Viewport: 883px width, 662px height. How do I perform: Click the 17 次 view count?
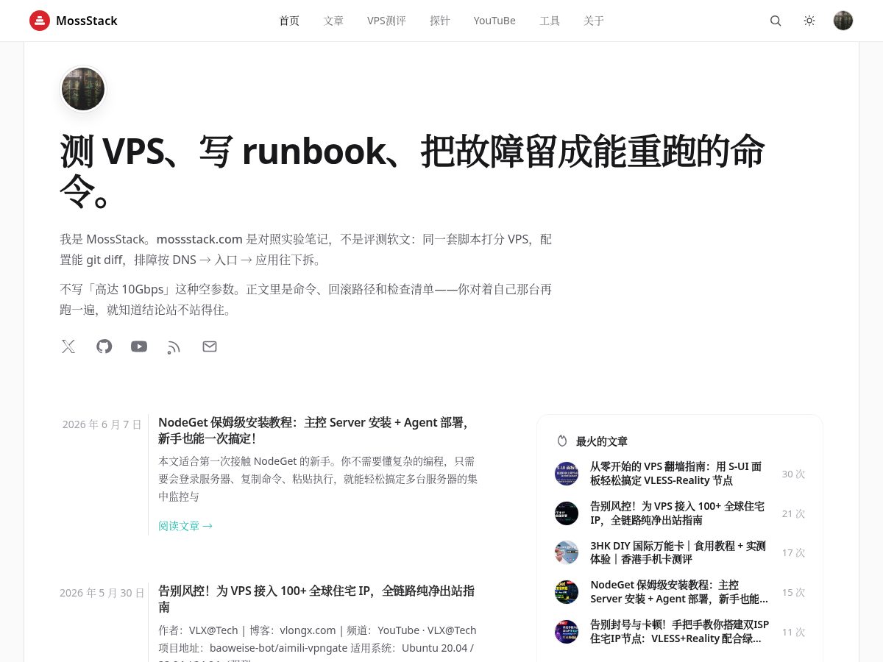point(793,552)
